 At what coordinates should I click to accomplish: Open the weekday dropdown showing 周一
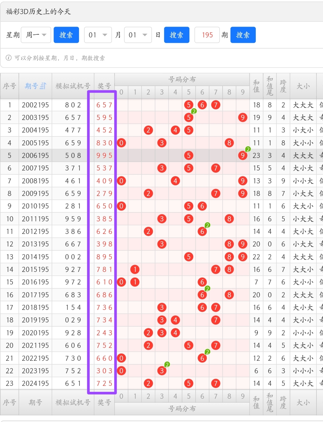point(36,35)
